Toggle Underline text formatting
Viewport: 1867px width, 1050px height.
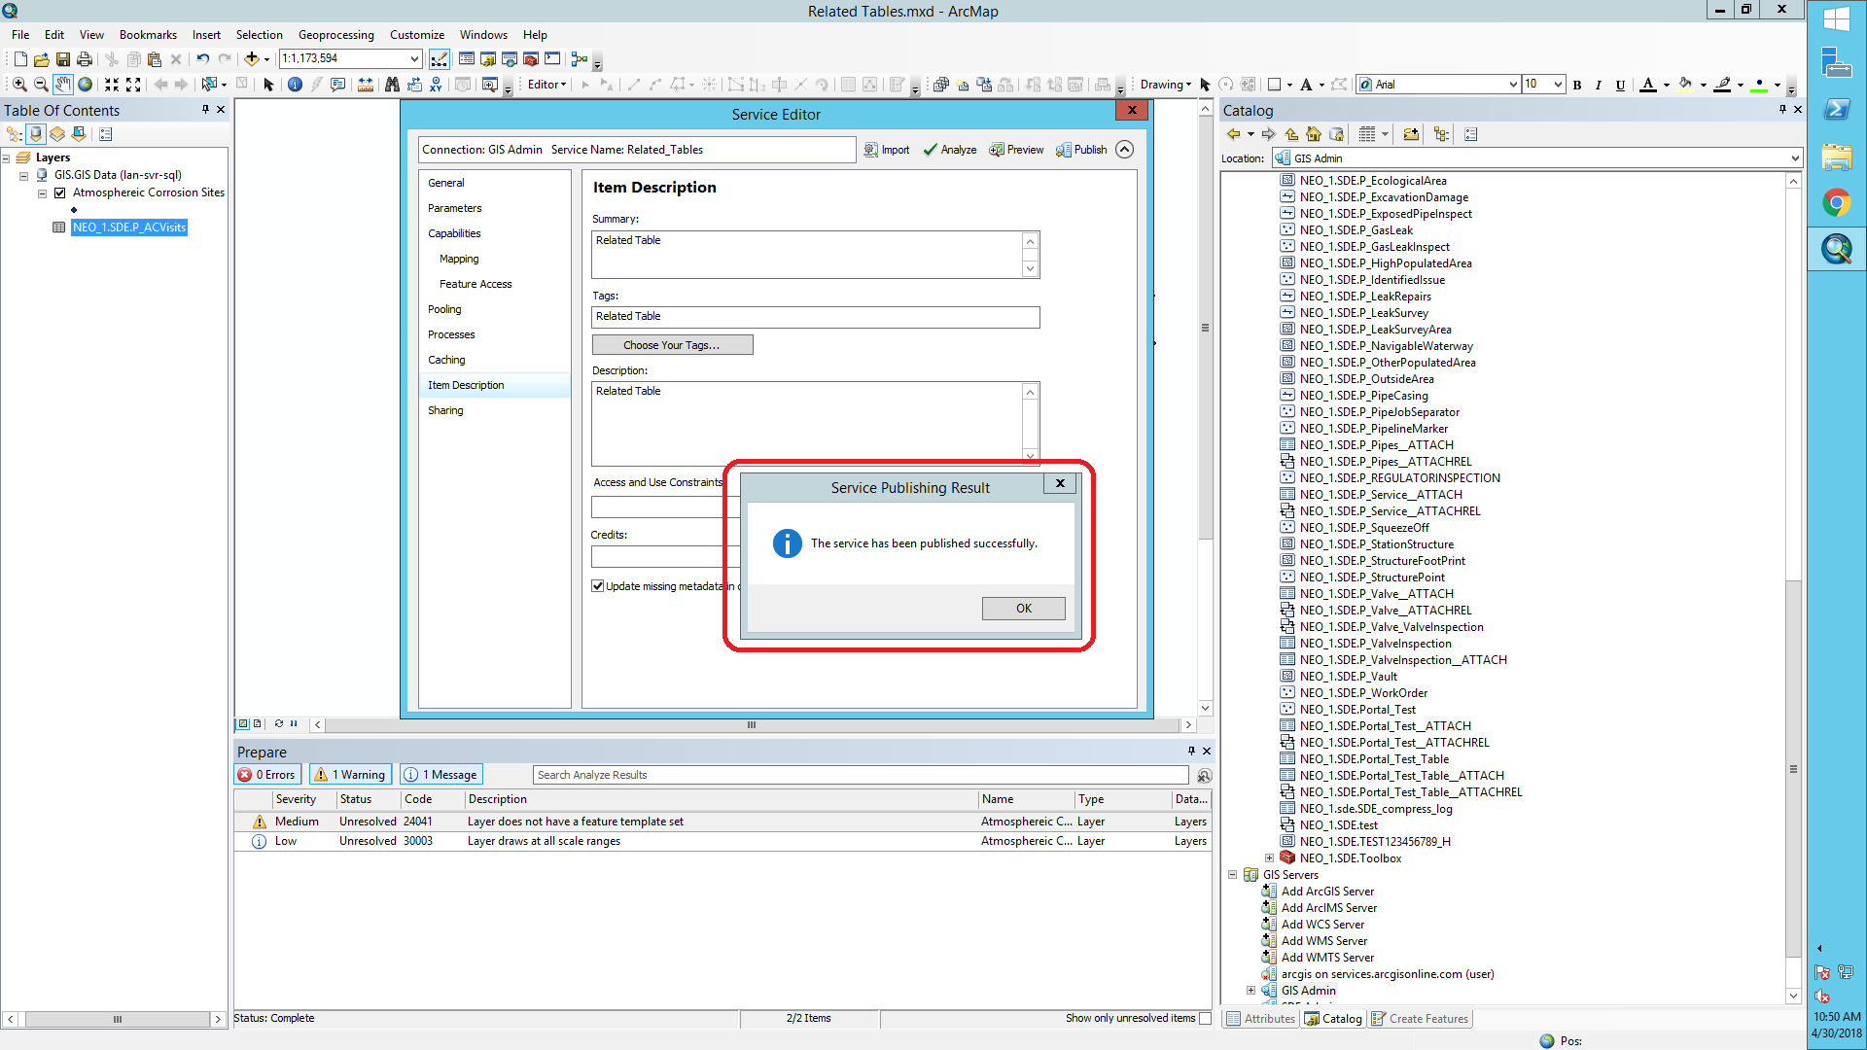pos(1620,85)
